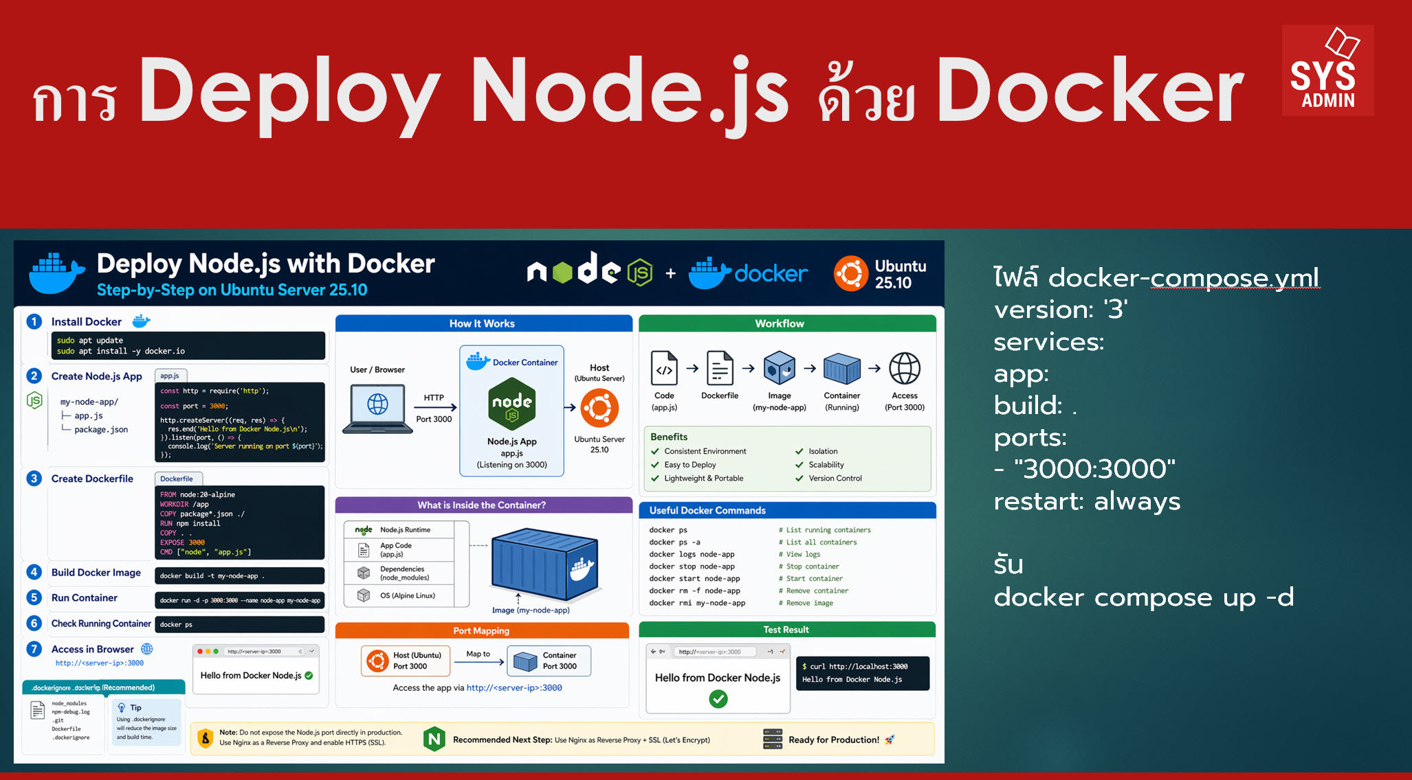Click the Consistent Environment checkmark
The height and width of the screenshot is (780, 1412).
655,451
